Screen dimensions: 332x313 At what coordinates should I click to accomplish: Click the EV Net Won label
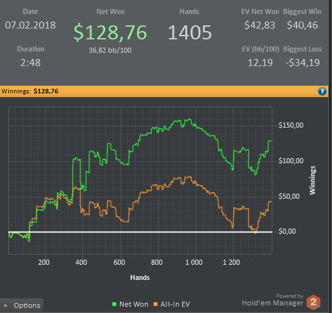pos(260,11)
